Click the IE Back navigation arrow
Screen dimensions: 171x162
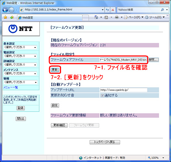[x=5, y=10]
